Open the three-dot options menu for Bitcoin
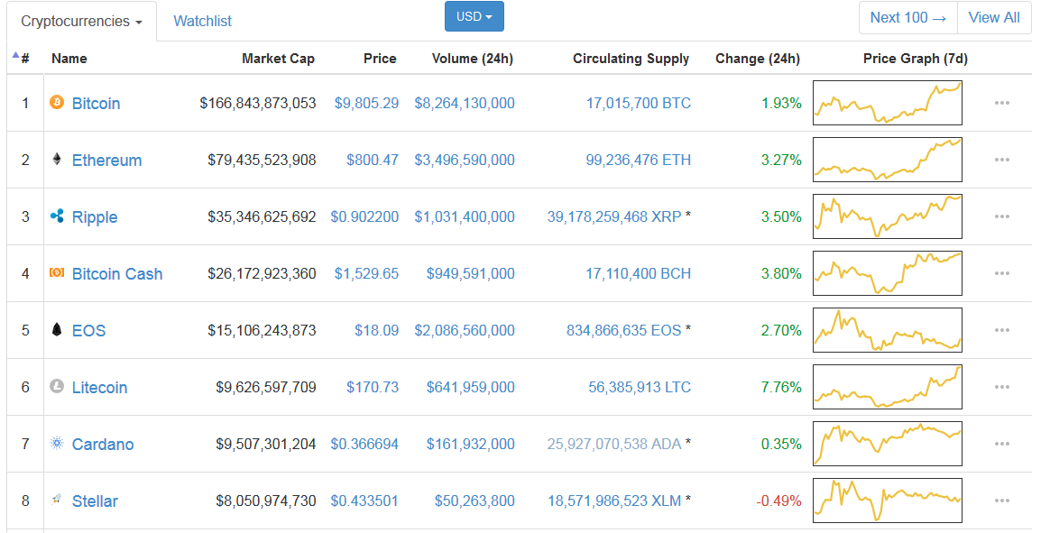This screenshot has width=1050, height=533. [1002, 103]
